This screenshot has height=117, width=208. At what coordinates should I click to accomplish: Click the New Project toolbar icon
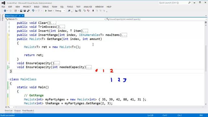click(x=16, y=11)
